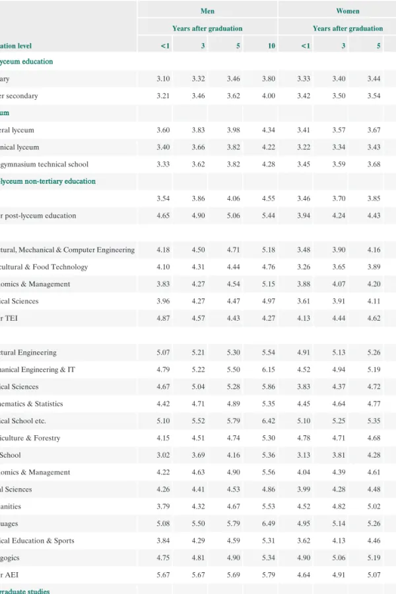Click the Men column group header
This screenshot has width=396, height=594.
coord(207,11)
